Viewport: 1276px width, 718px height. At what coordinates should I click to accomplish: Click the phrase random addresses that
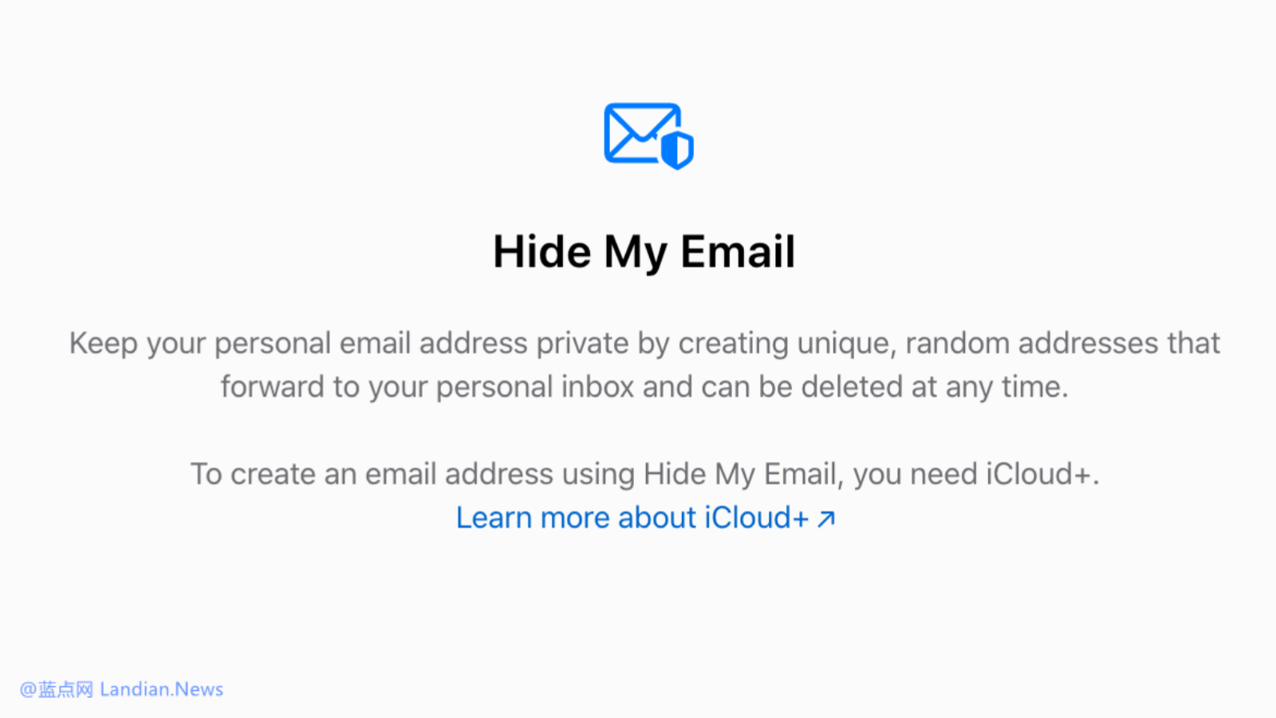1062,343
